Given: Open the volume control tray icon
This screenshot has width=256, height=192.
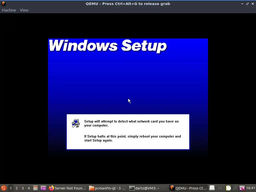Looking at the screenshot, I should pyautogui.click(x=220, y=188).
